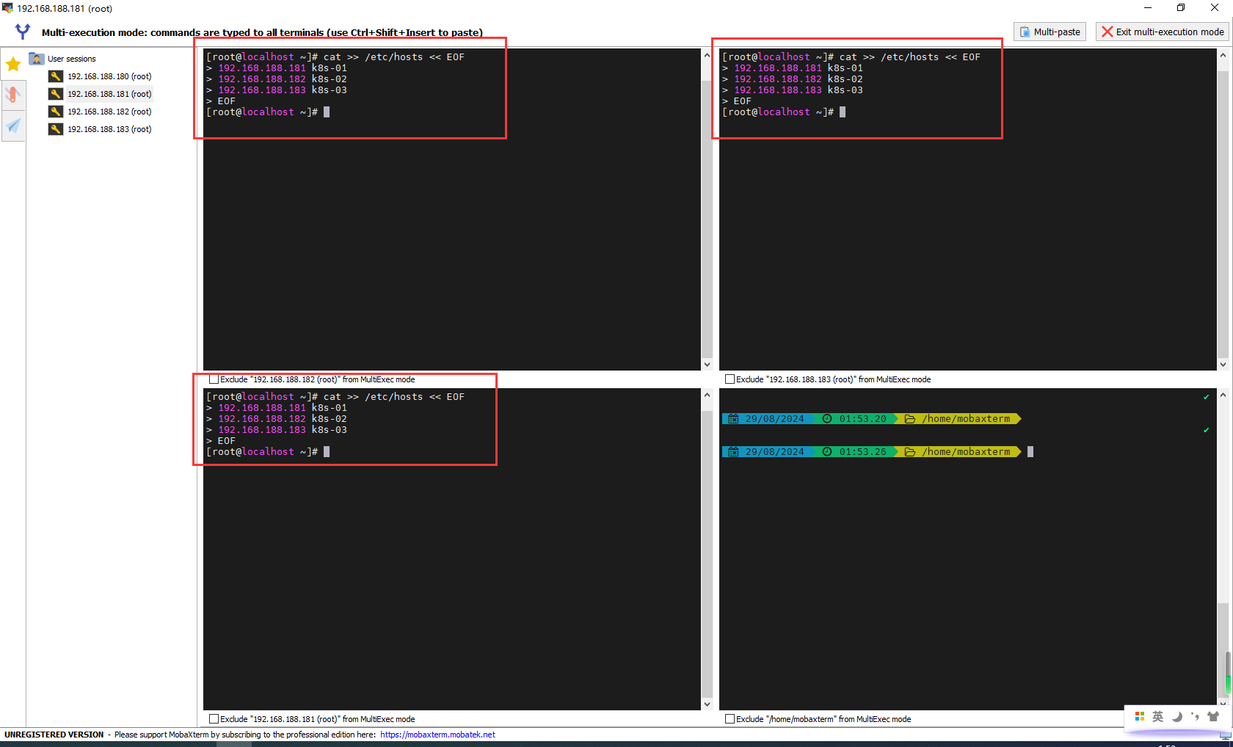
Task: Click scroll-down arrow of 192.168.188.183 terminal
Action: pos(1223,364)
